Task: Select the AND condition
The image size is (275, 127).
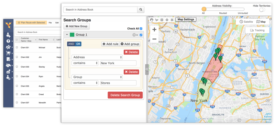Action: click(71, 44)
